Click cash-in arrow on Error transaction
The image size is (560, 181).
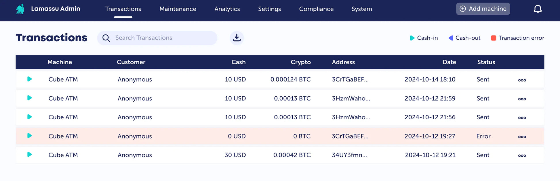pyautogui.click(x=29, y=136)
